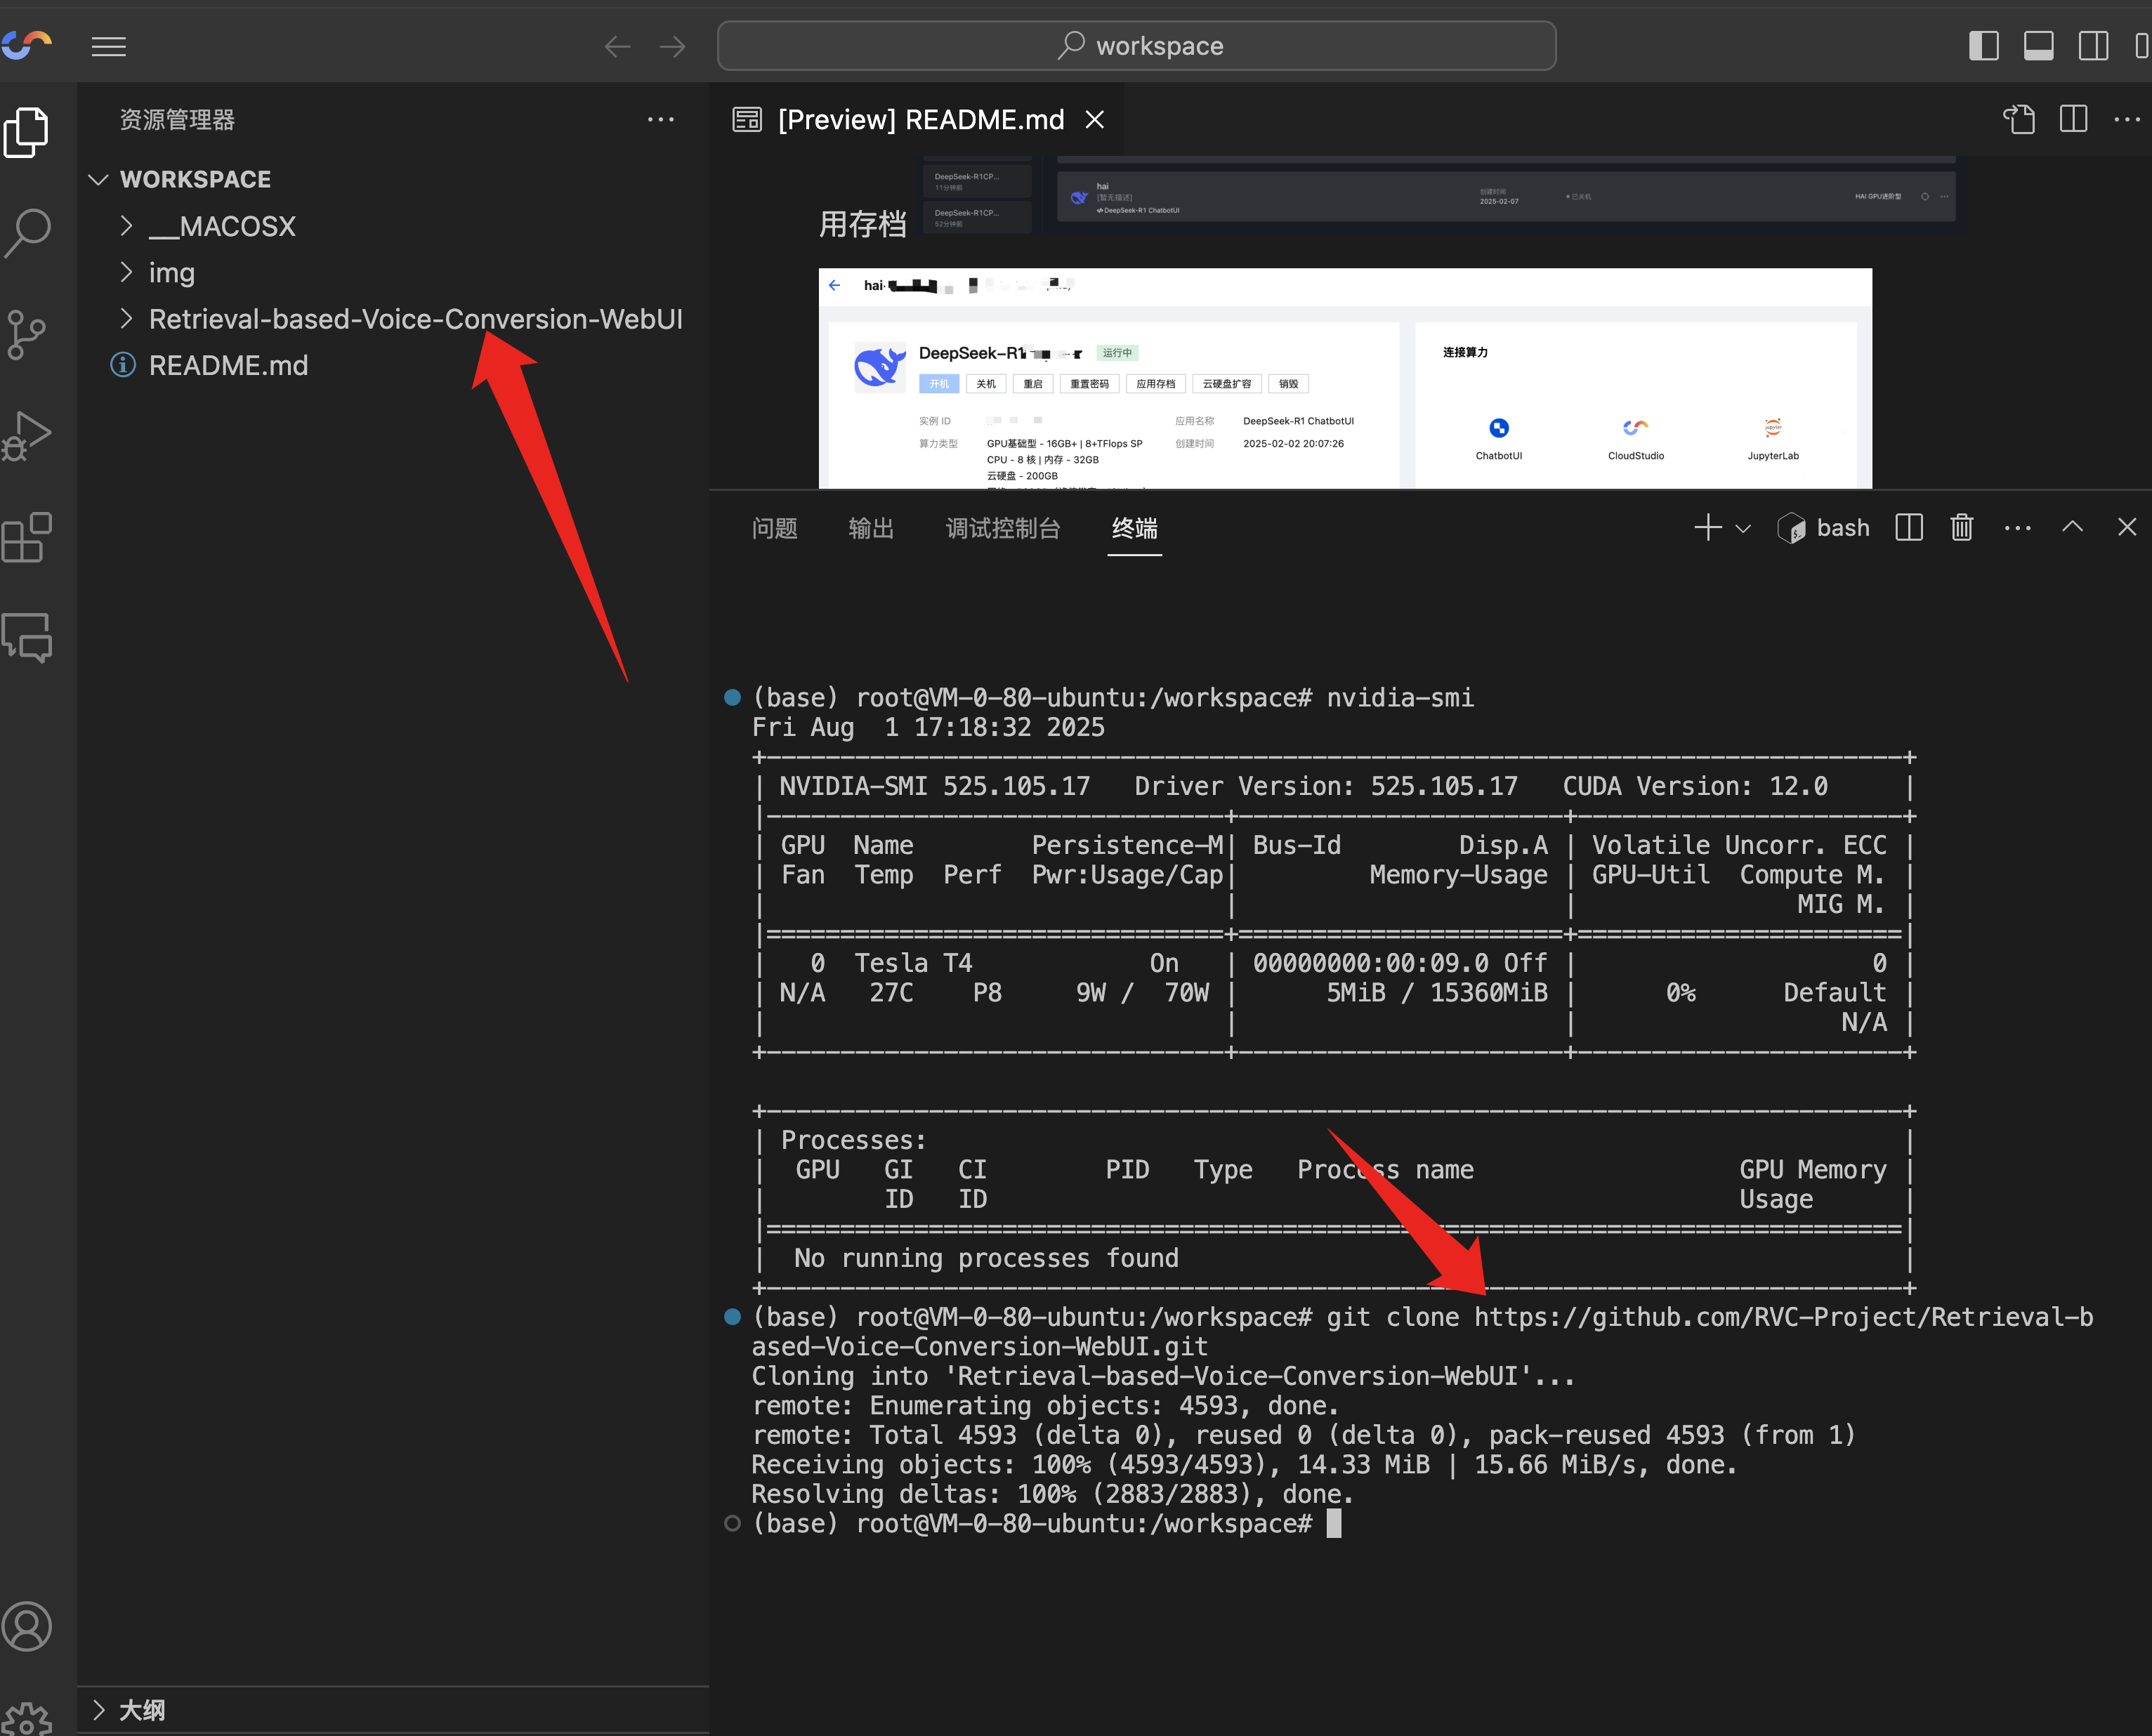2152x1736 pixels.
Task: Open the Search view in activity bar
Action: [28, 232]
